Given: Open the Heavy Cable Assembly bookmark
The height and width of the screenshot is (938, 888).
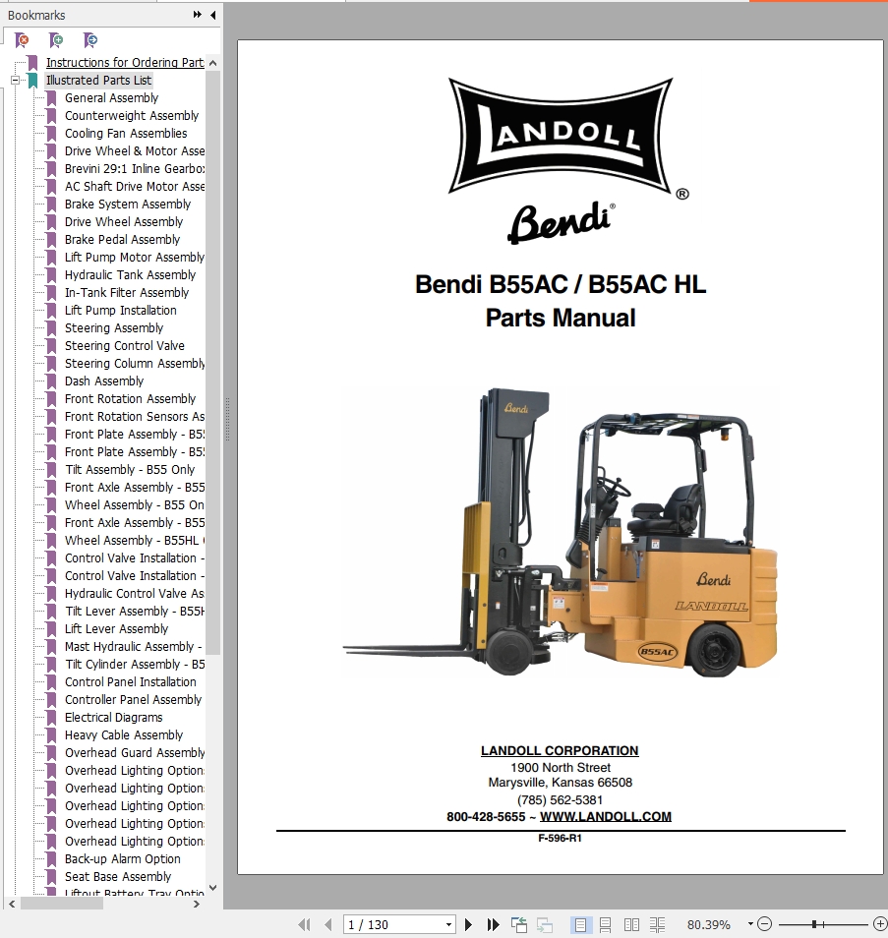Looking at the screenshot, I should (x=124, y=735).
